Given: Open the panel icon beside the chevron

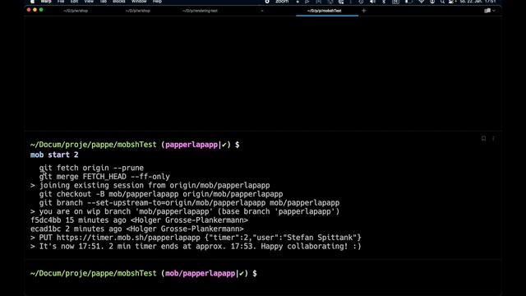Looking at the screenshot, I should [x=487, y=11].
